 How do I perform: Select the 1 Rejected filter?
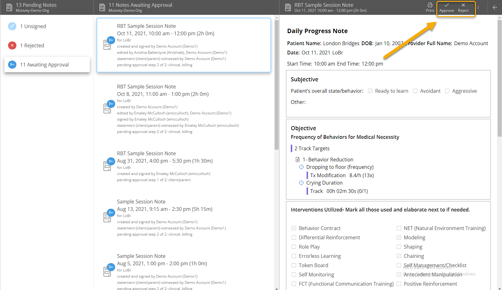[32, 45]
